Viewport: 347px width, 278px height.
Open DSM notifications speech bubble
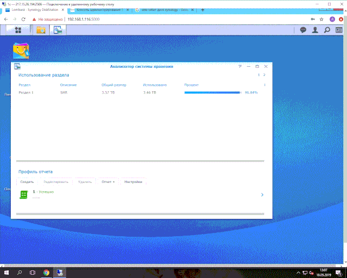tap(303, 30)
